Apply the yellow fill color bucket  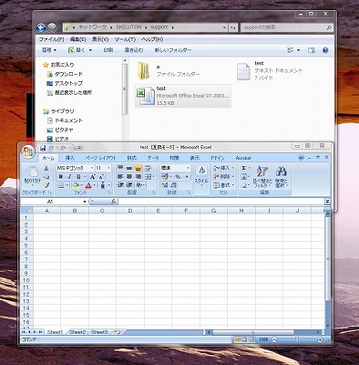[x=76, y=185]
